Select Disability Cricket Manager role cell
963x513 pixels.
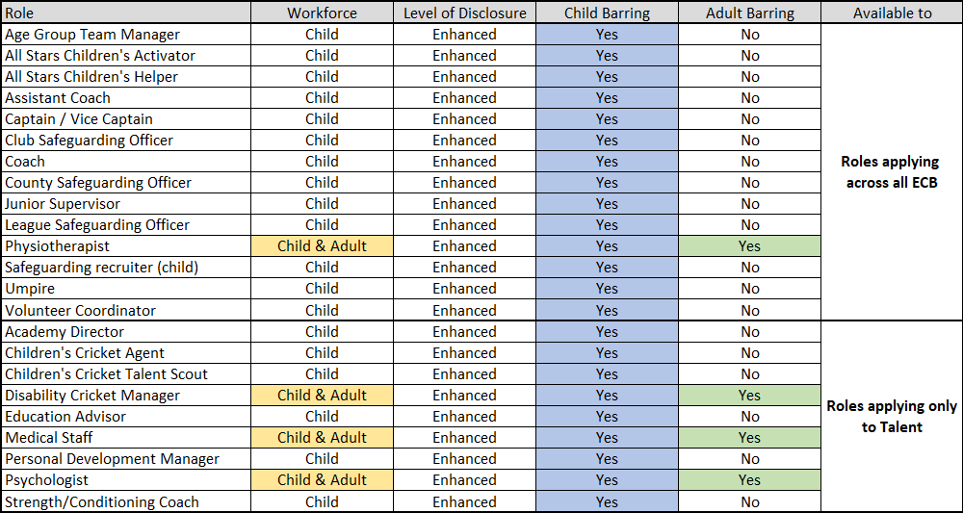pos(125,396)
